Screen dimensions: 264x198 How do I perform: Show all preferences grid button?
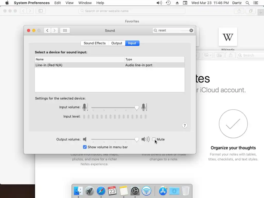click(x=65, y=30)
